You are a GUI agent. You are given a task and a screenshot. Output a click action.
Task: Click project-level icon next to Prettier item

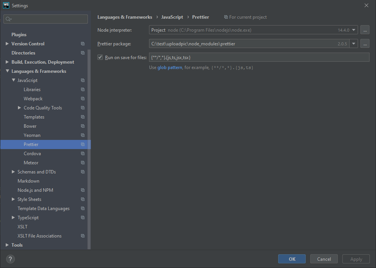pos(83,144)
